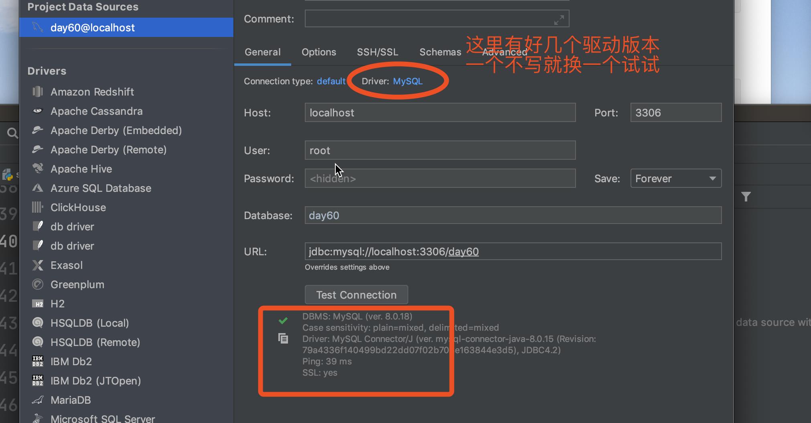Click the 'SSL: yes' result text
The width and height of the screenshot is (811, 423).
[x=320, y=372]
